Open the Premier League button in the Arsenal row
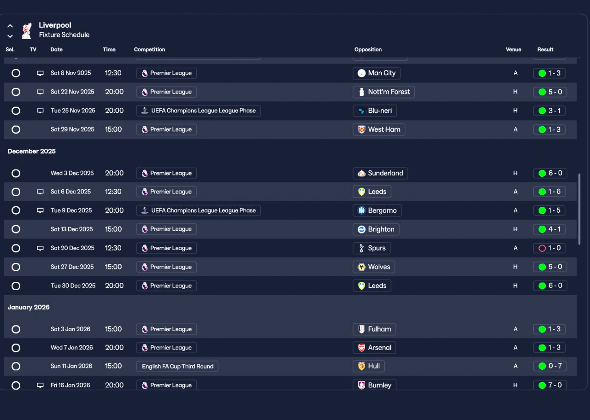Screen dimensions: 590x420 [166, 348]
